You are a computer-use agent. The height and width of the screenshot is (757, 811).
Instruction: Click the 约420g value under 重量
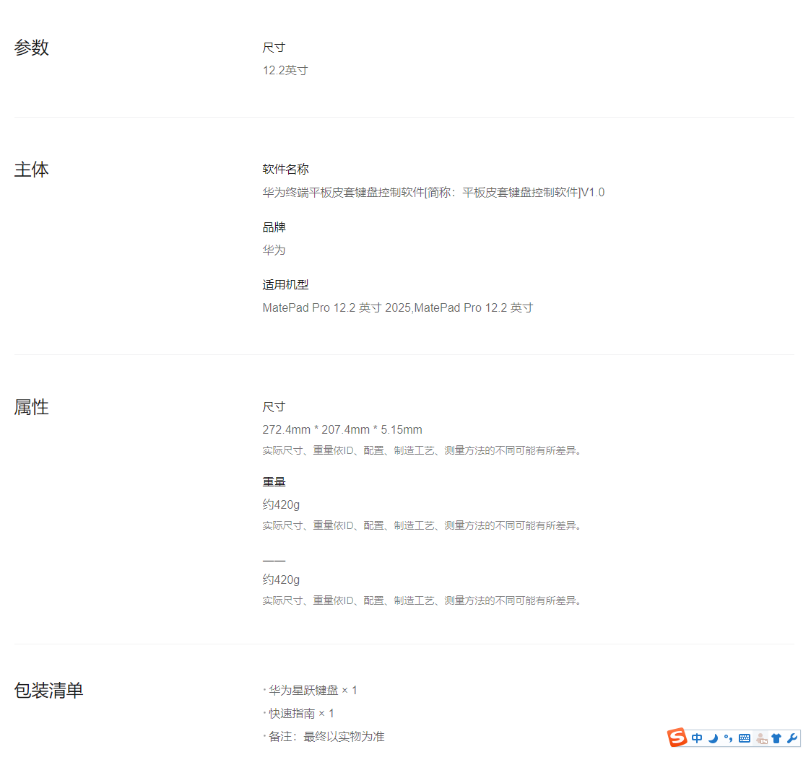pyautogui.click(x=281, y=504)
